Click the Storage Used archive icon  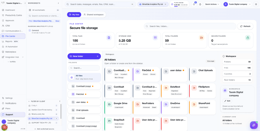155,38
